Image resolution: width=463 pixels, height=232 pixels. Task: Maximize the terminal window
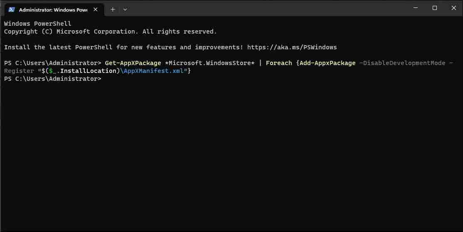(435, 8)
